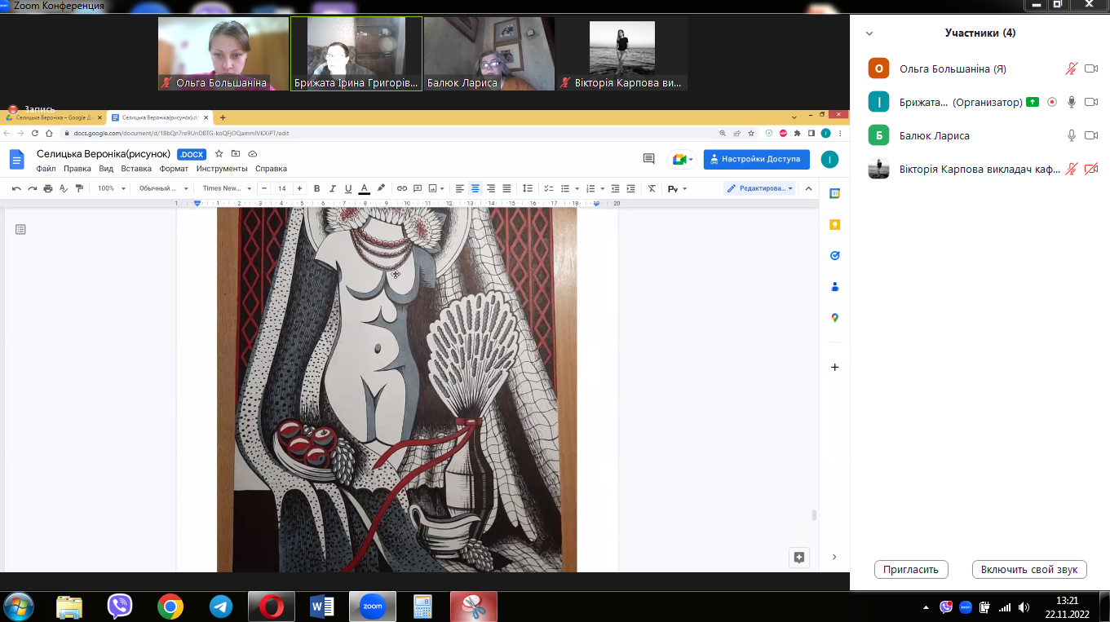1110x622 pixels.
Task: Select the Paint format roller icon
Action: tap(79, 188)
